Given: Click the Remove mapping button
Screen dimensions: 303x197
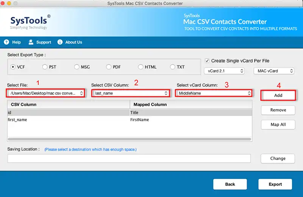Looking at the screenshot, I should tap(278, 110).
